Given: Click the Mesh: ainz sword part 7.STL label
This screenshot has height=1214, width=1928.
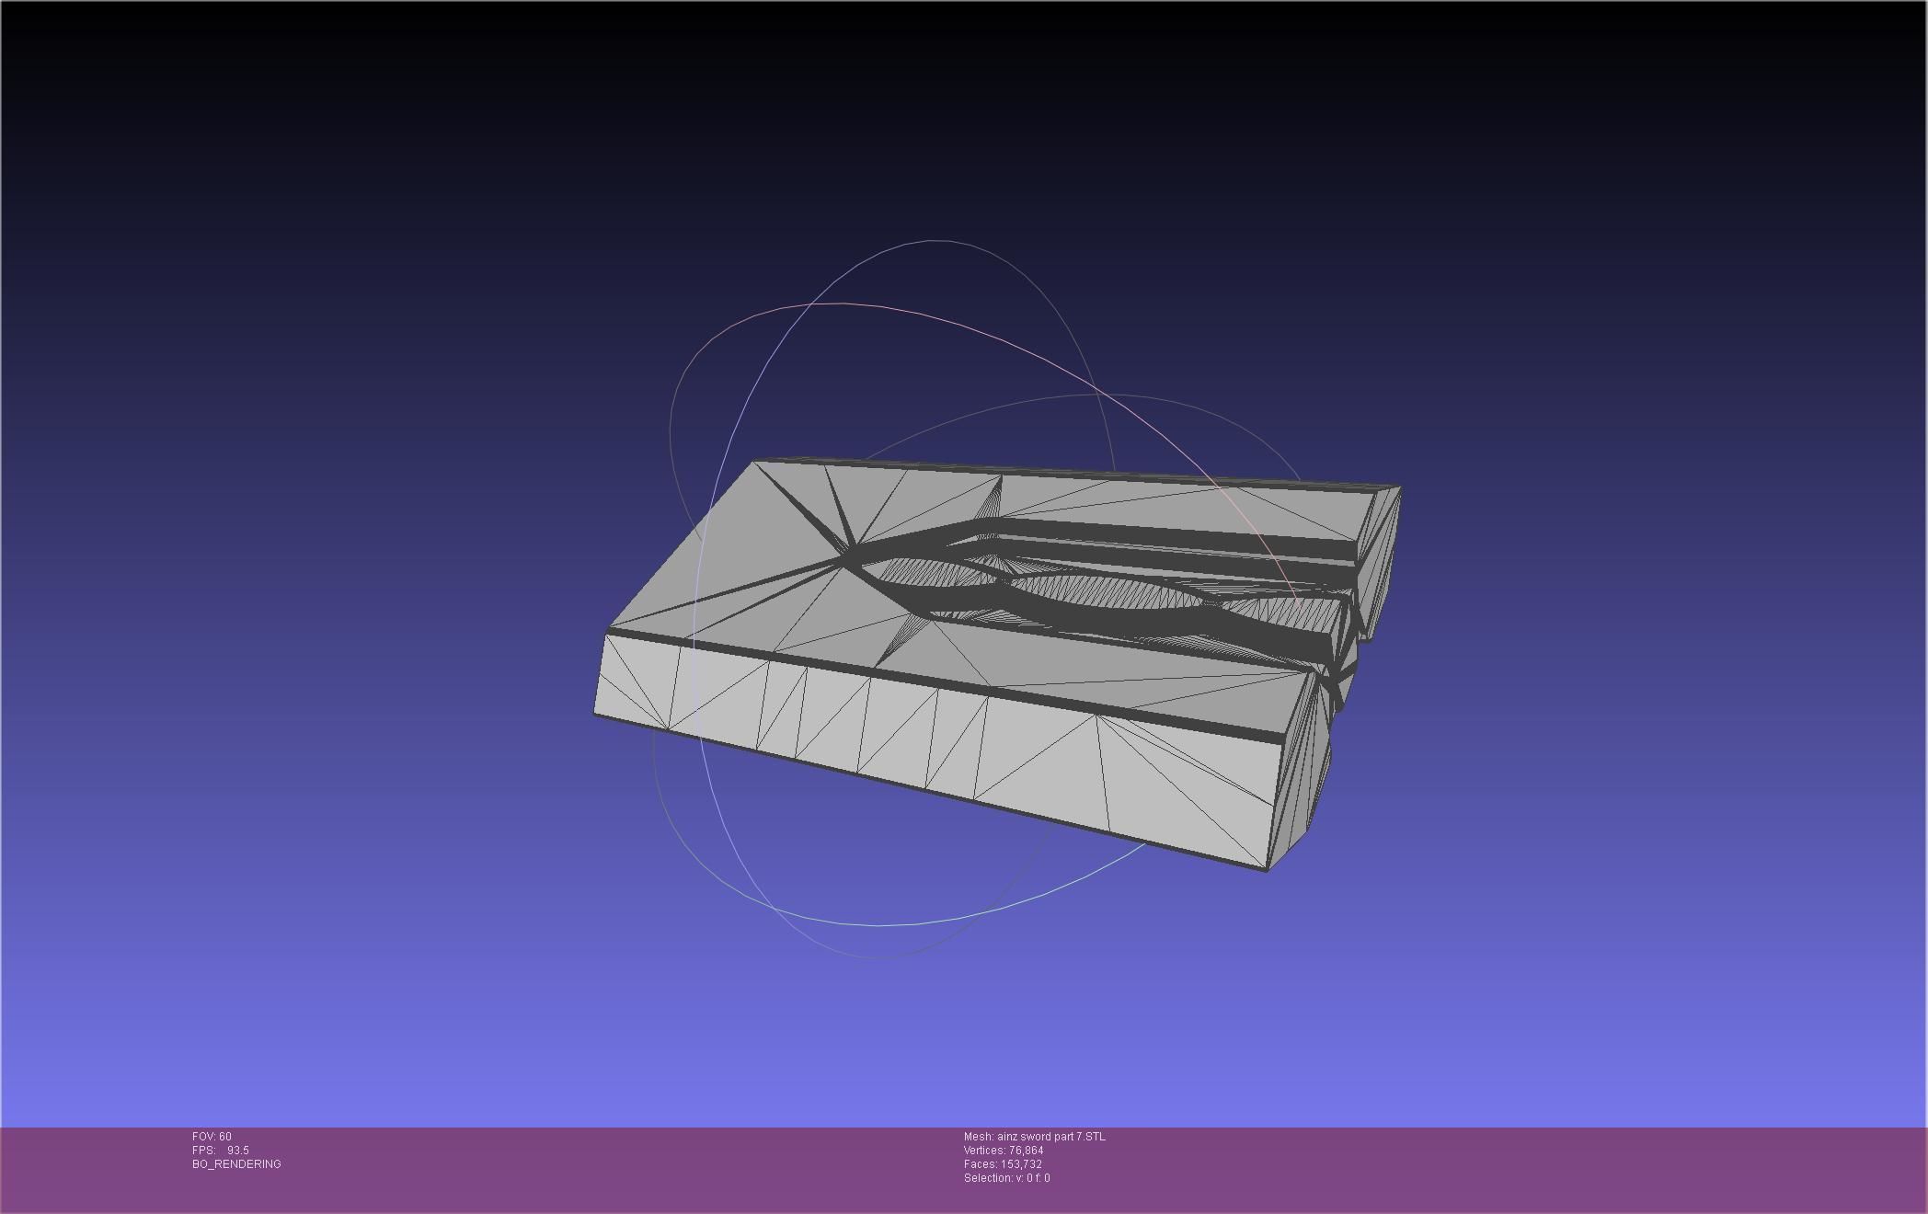Looking at the screenshot, I should 1035,1137.
